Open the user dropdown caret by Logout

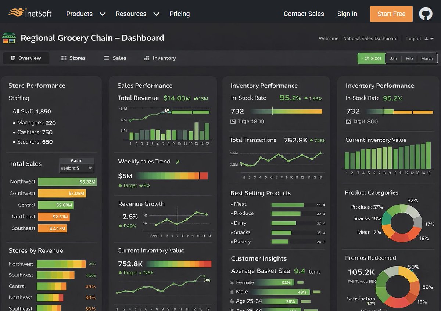coord(432,39)
